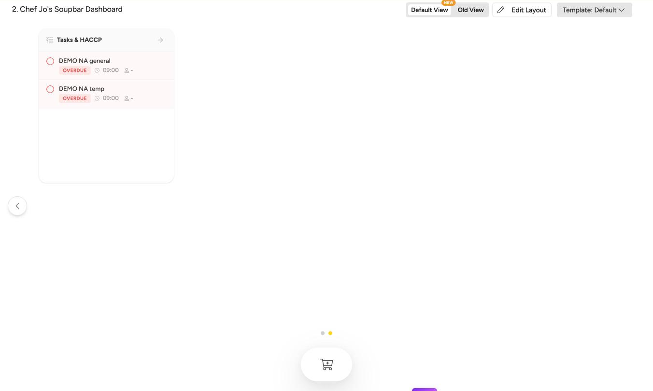The image size is (653, 391).
Task: Click the checklist icon beside Tasks & HACCP
Action: click(x=50, y=40)
